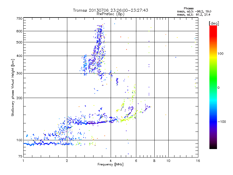Click the x-axis '1' tick label
Viewport: 233px width, 175px height.
[x=23, y=161]
